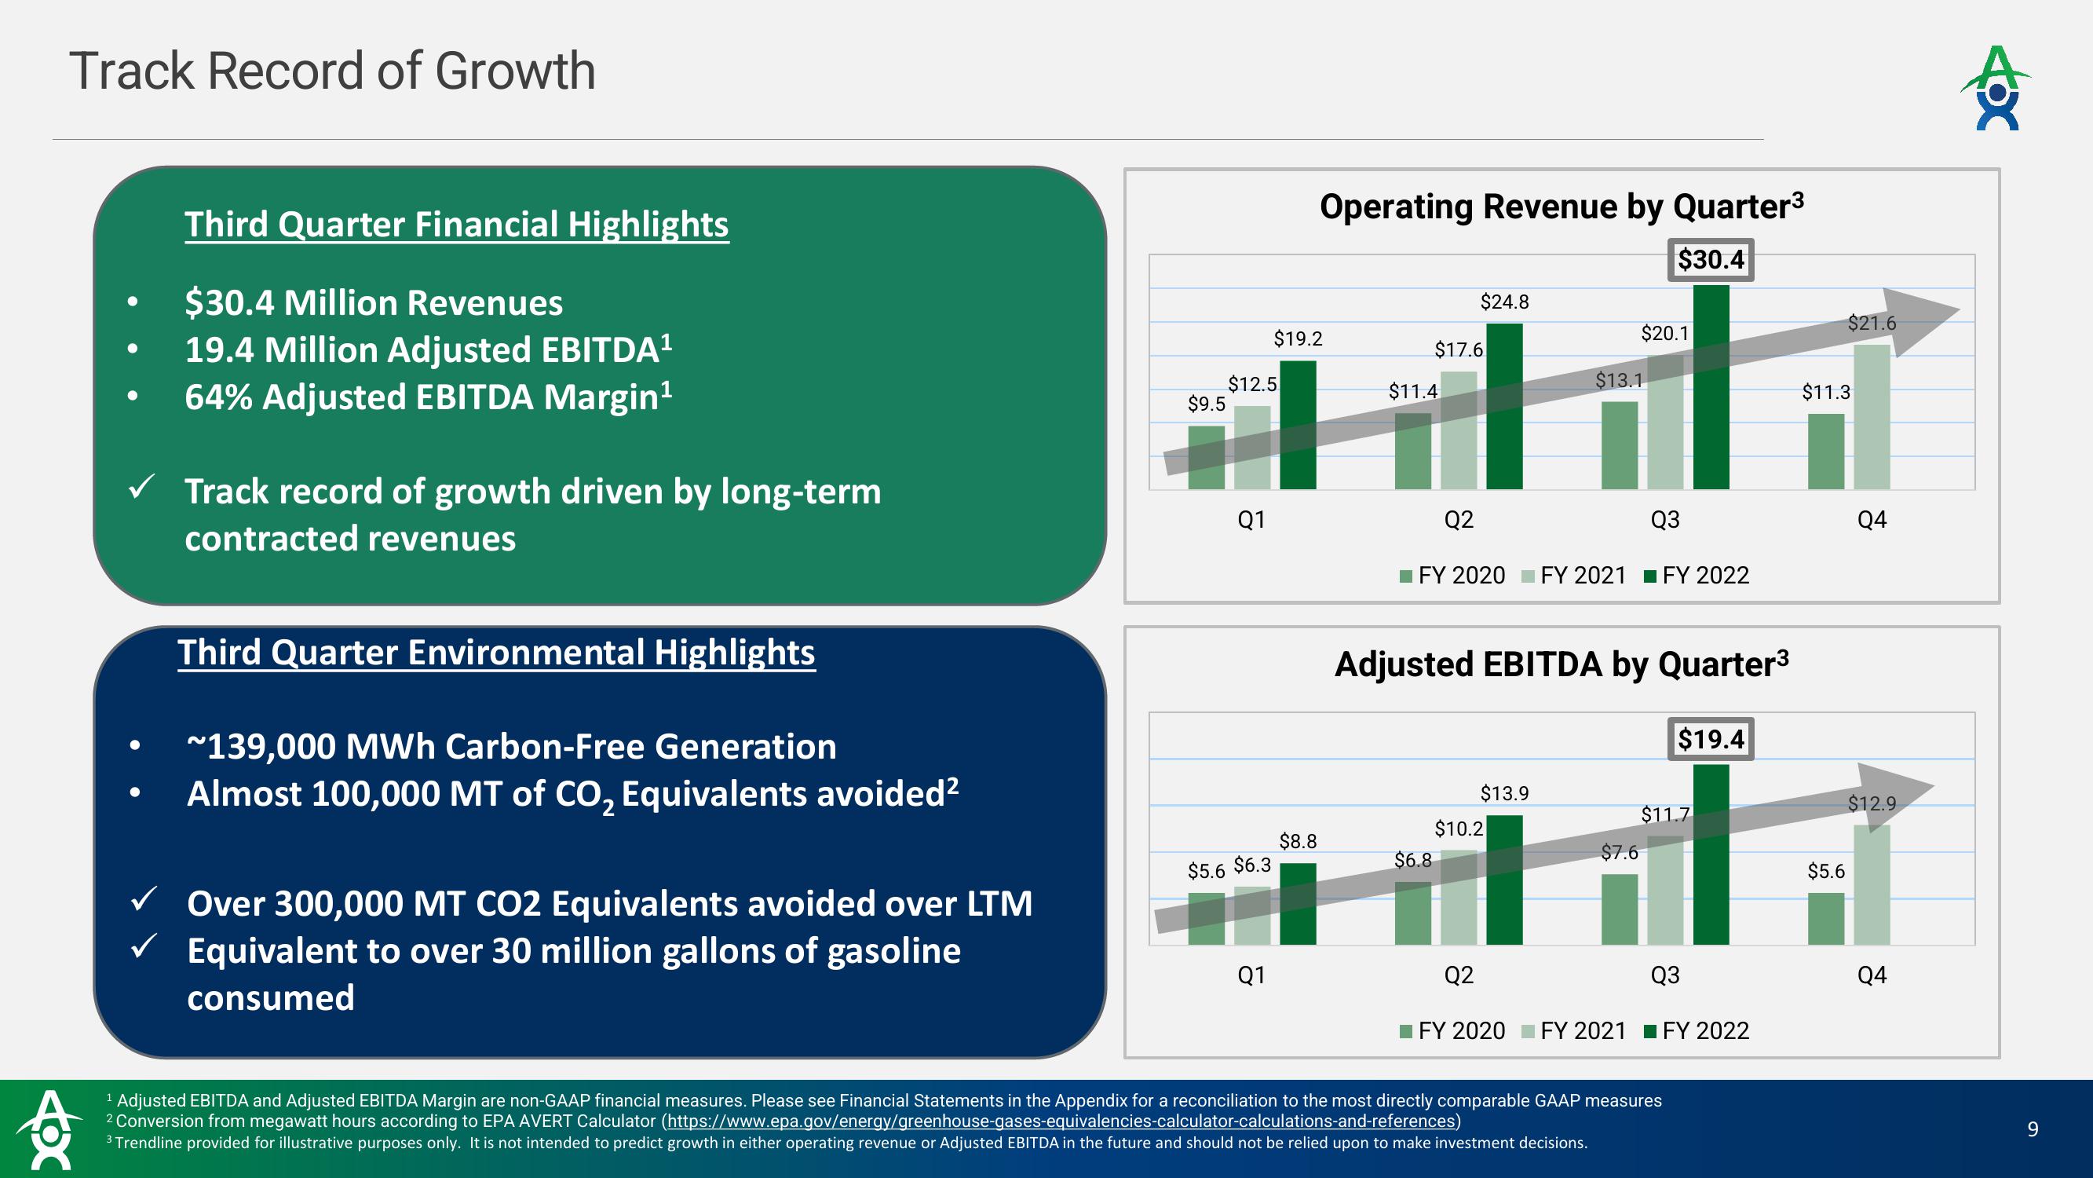The width and height of the screenshot is (2093, 1178).
Task: Click the '~139,000 MWh Carbon-Free Generation' bullet
Action: tap(512, 746)
